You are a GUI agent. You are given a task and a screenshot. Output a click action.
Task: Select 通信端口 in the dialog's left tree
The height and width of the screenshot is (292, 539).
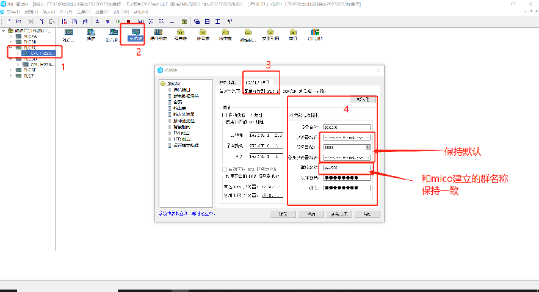[x=182, y=90]
